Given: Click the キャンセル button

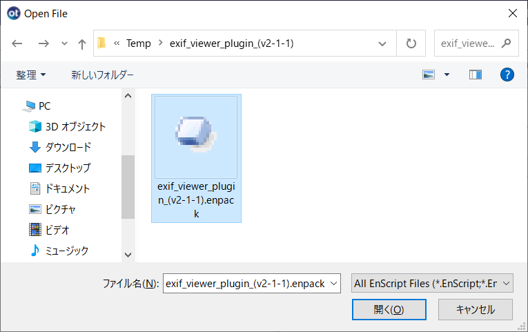Looking at the screenshot, I should (x=475, y=309).
